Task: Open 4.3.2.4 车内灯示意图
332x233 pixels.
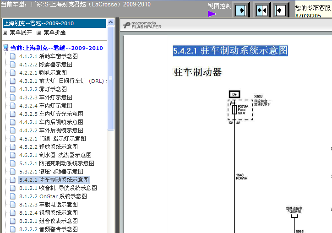Action: click(45, 106)
